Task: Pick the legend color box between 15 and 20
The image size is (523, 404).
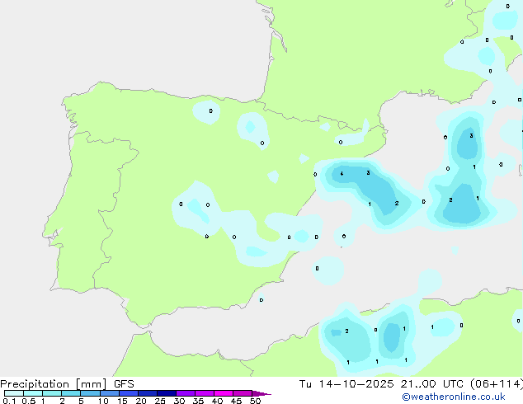Action: [129, 393]
